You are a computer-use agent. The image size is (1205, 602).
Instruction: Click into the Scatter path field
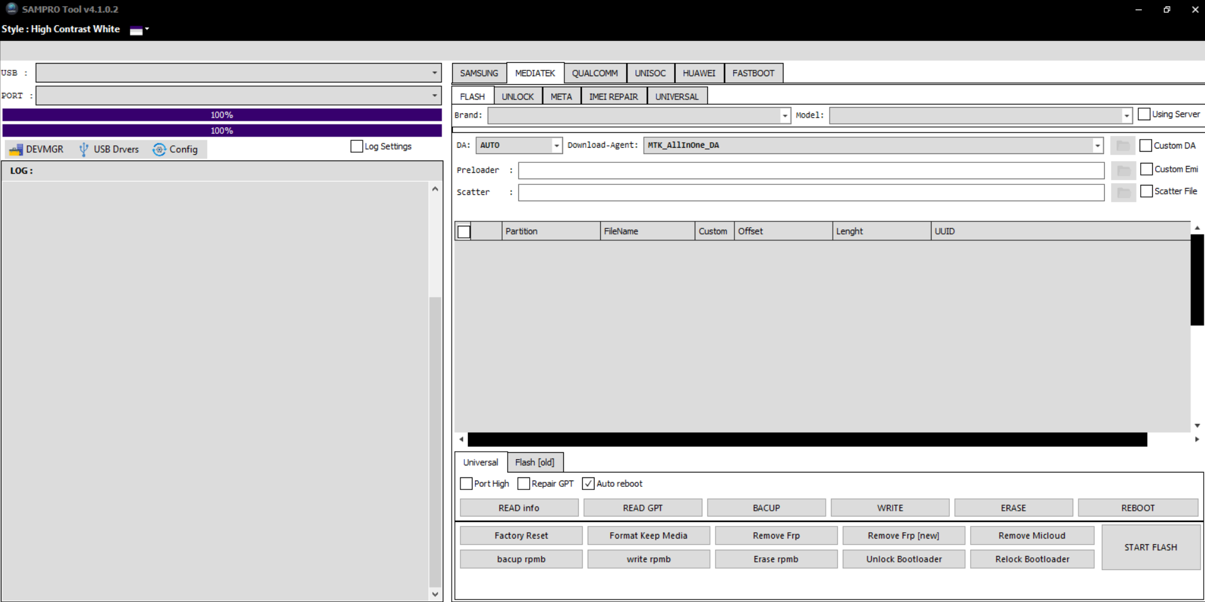811,192
